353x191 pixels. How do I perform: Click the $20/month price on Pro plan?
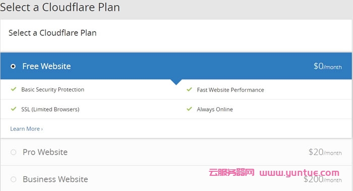325,152
